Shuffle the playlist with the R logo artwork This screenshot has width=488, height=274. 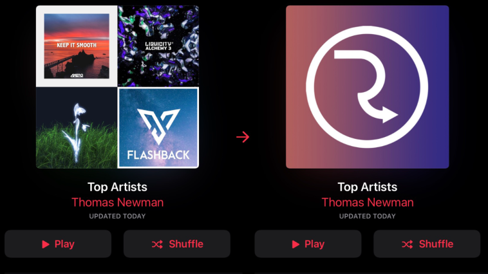(427, 244)
